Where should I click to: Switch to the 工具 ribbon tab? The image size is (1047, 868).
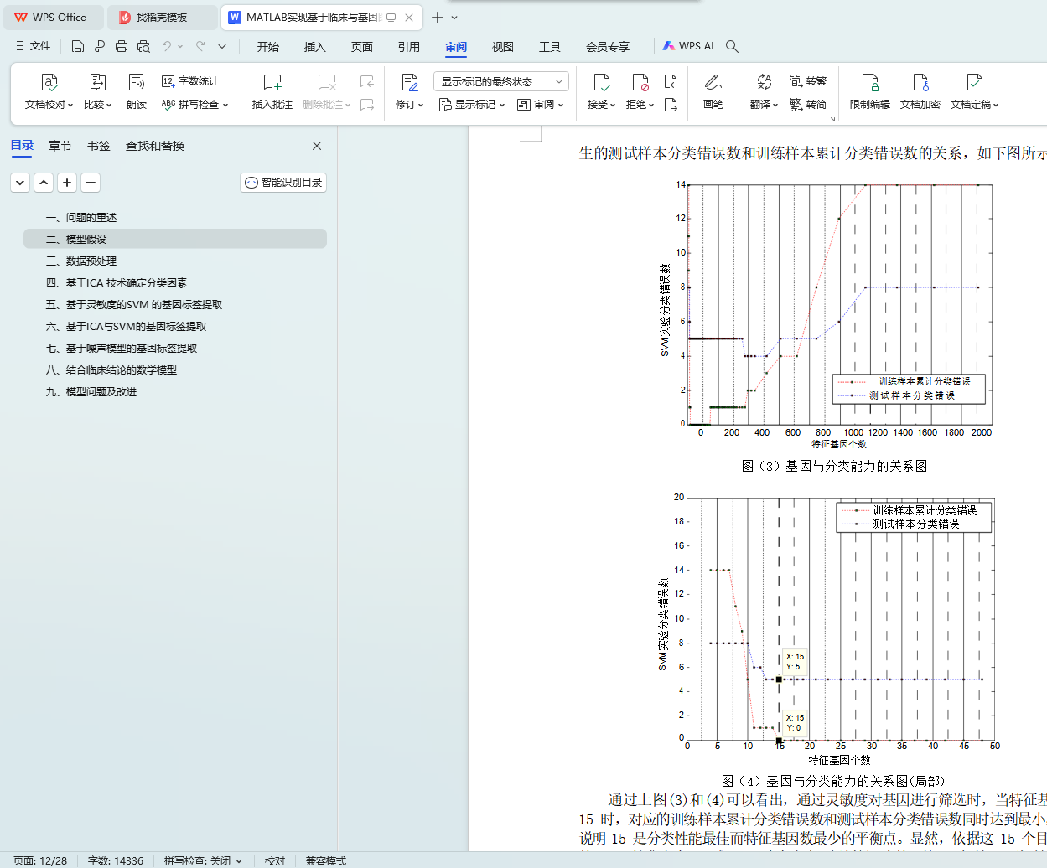[x=550, y=47]
